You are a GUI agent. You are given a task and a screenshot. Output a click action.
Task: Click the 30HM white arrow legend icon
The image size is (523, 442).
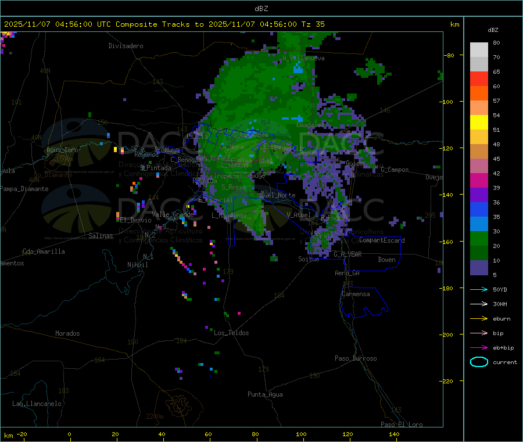[479, 304]
